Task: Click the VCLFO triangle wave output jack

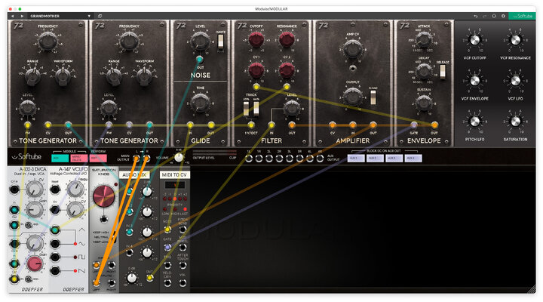Action: (55, 230)
